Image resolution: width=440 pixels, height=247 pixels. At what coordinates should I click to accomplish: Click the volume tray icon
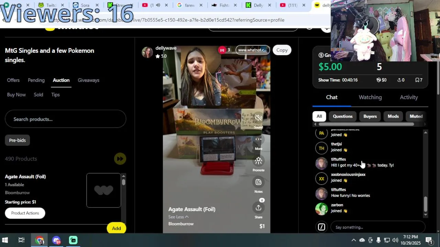(395, 240)
